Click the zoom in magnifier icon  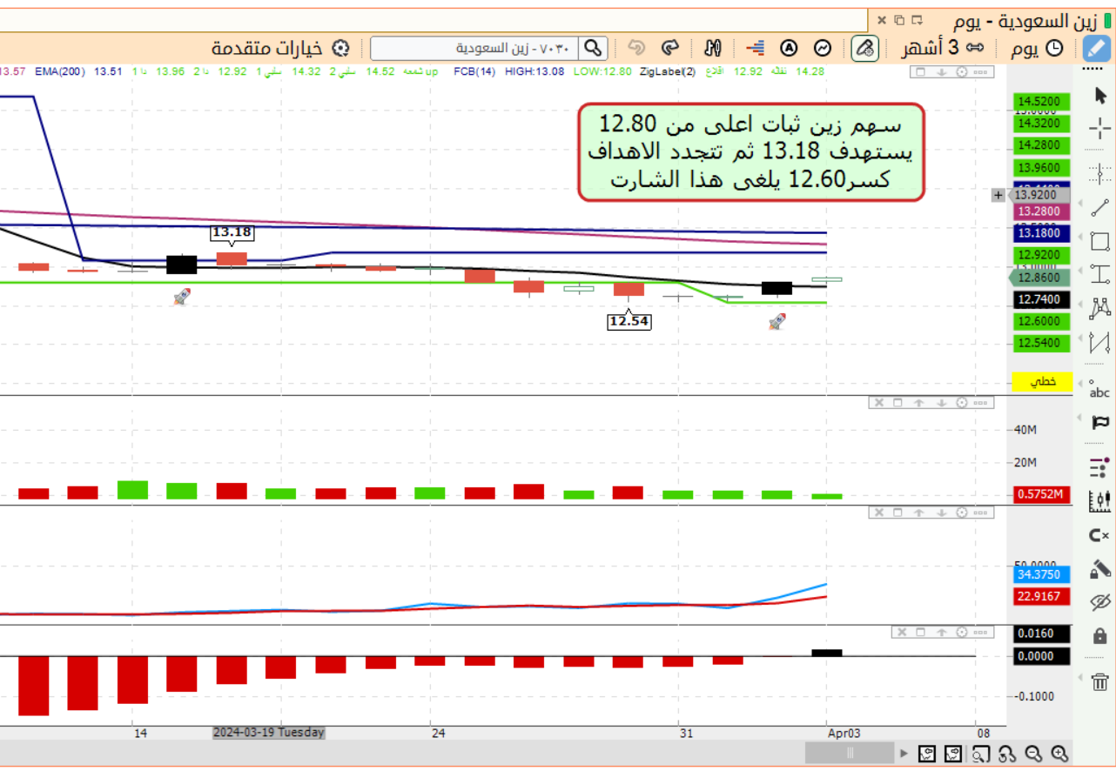point(1059,754)
